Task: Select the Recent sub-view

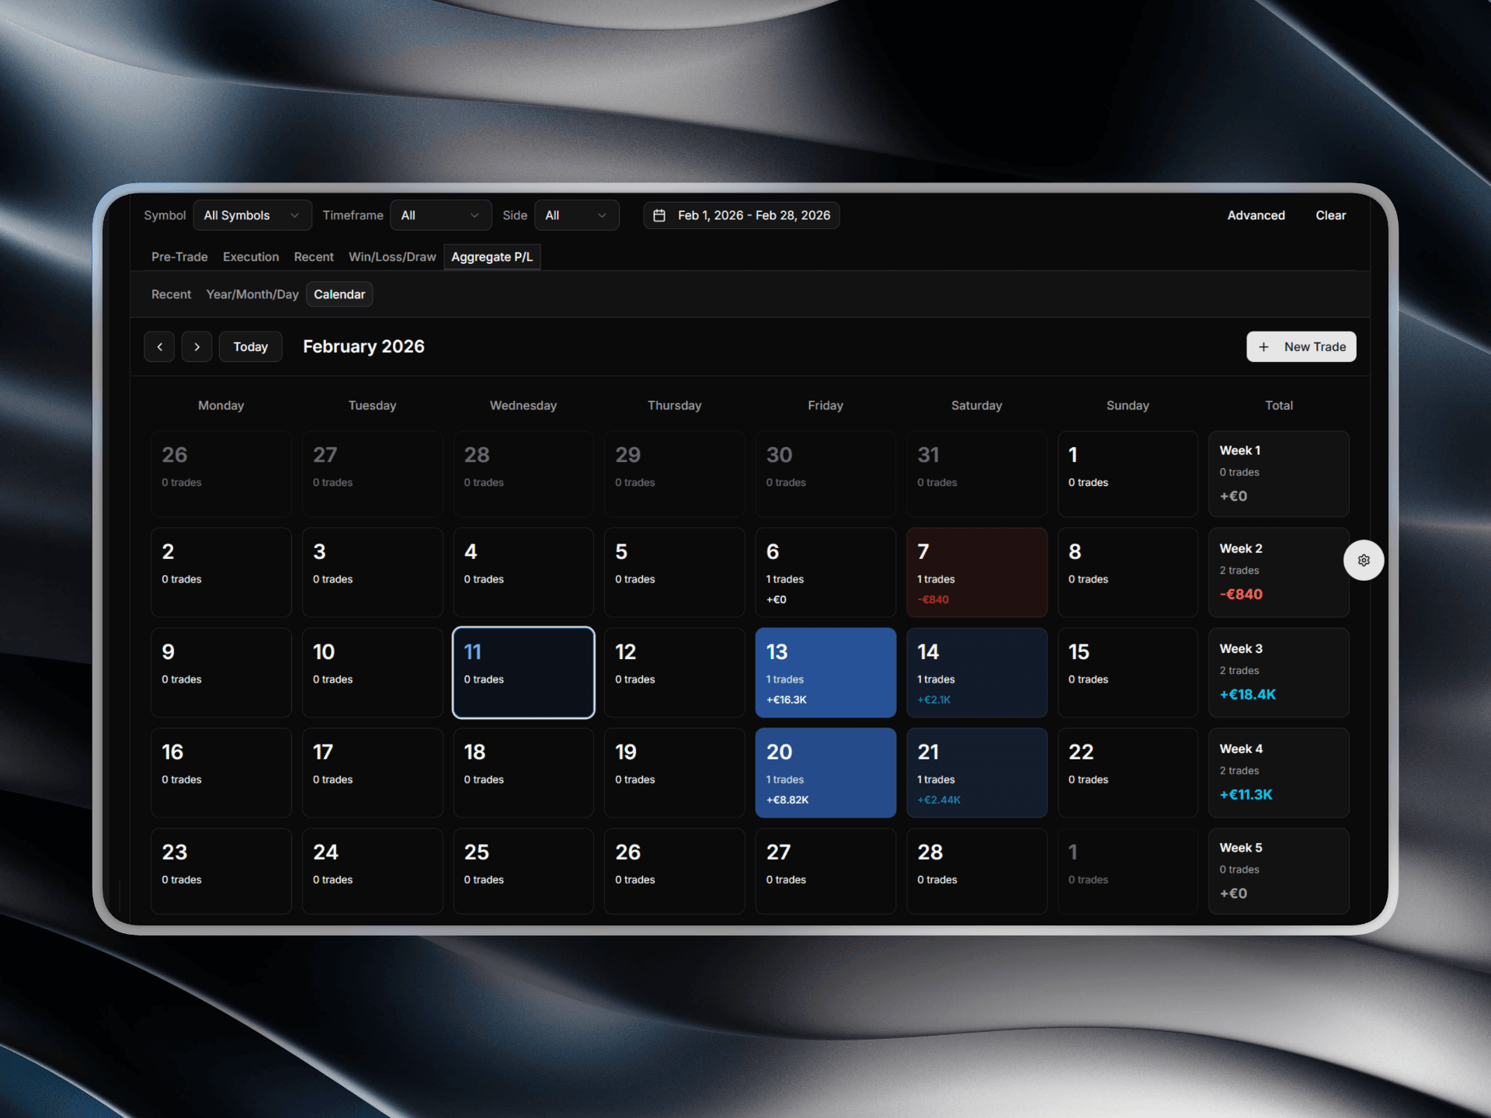Action: coord(171,294)
